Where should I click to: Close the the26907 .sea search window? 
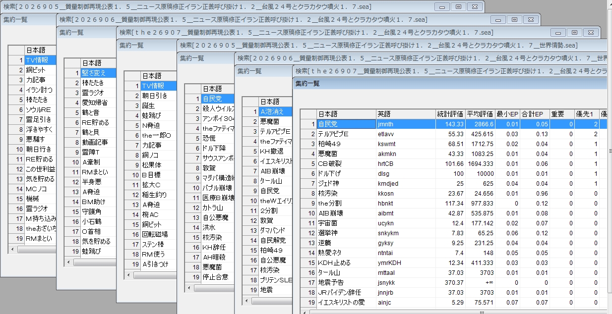(590, 32)
